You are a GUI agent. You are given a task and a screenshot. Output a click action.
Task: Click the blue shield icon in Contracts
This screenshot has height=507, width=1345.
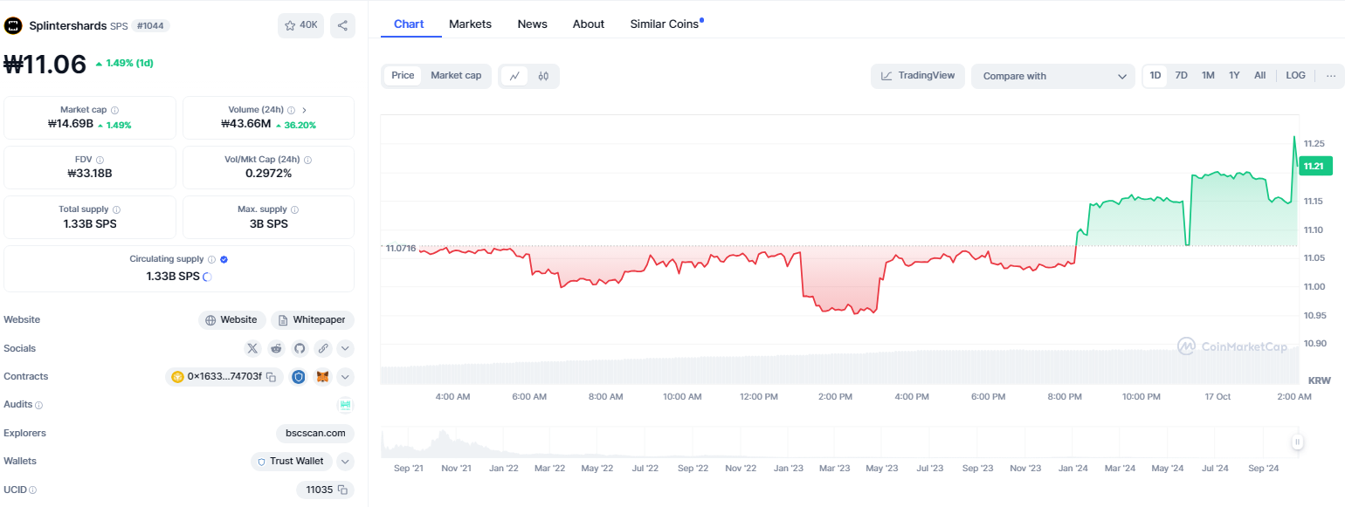coord(299,377)
